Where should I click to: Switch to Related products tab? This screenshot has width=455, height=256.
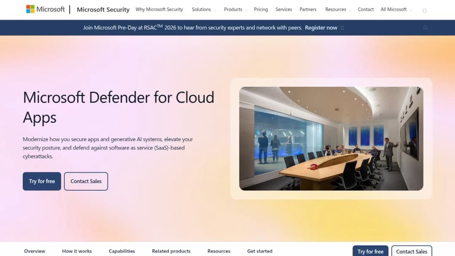171,251
